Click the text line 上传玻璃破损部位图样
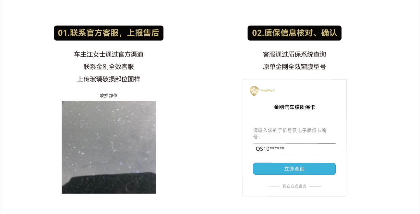This screenshot has height=214, width=420. (109, 79)
